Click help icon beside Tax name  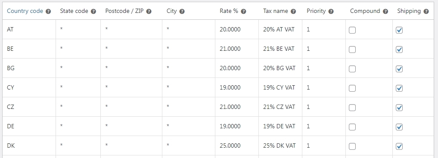point(293,12)
